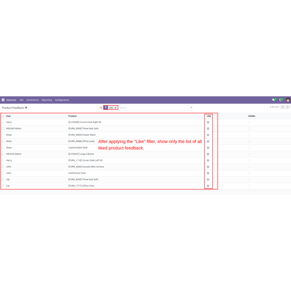Open the [FURN_8900] Drawer Black record
The height and width of the screenshot is (291, 291).
click(82, 135)
